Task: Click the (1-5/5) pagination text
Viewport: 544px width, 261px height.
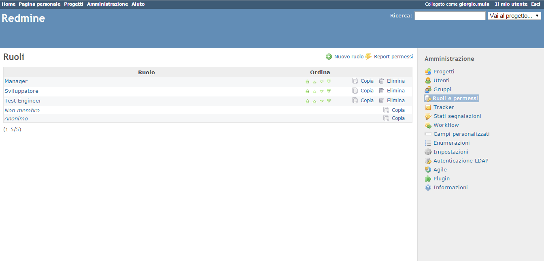Action: pyautogui.click(x=12, y=130)
